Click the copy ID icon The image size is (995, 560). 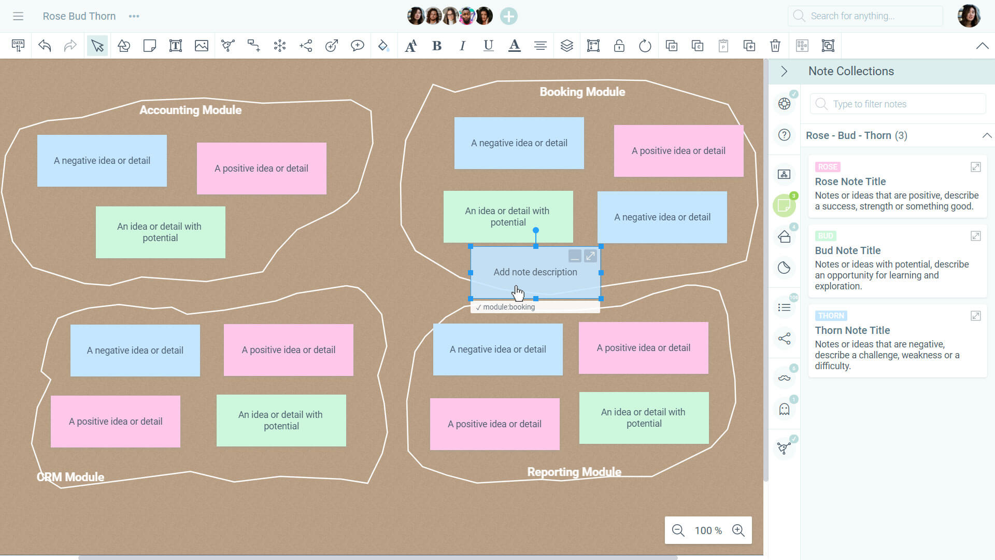(x=671, y=46)
